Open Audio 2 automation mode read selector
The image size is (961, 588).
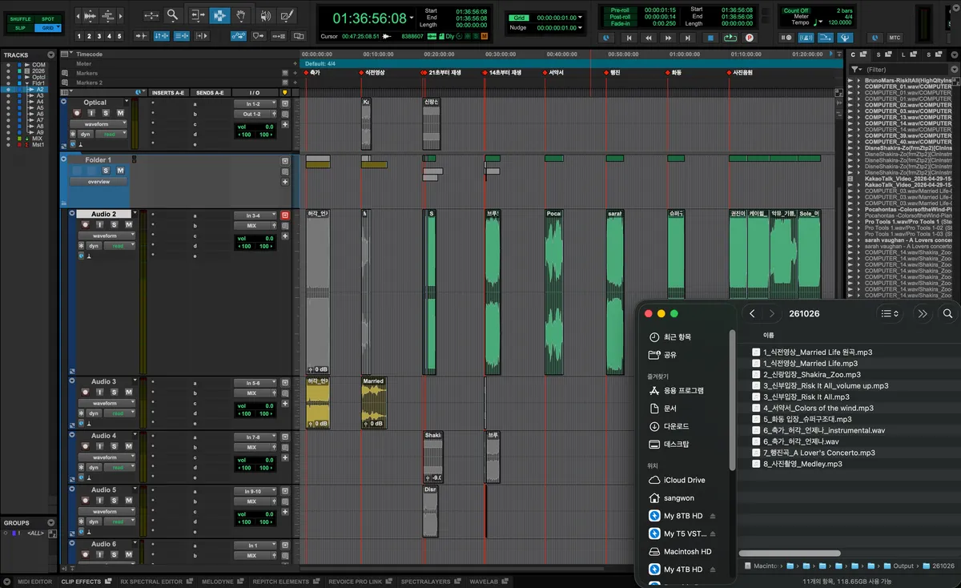click(119, 246)
